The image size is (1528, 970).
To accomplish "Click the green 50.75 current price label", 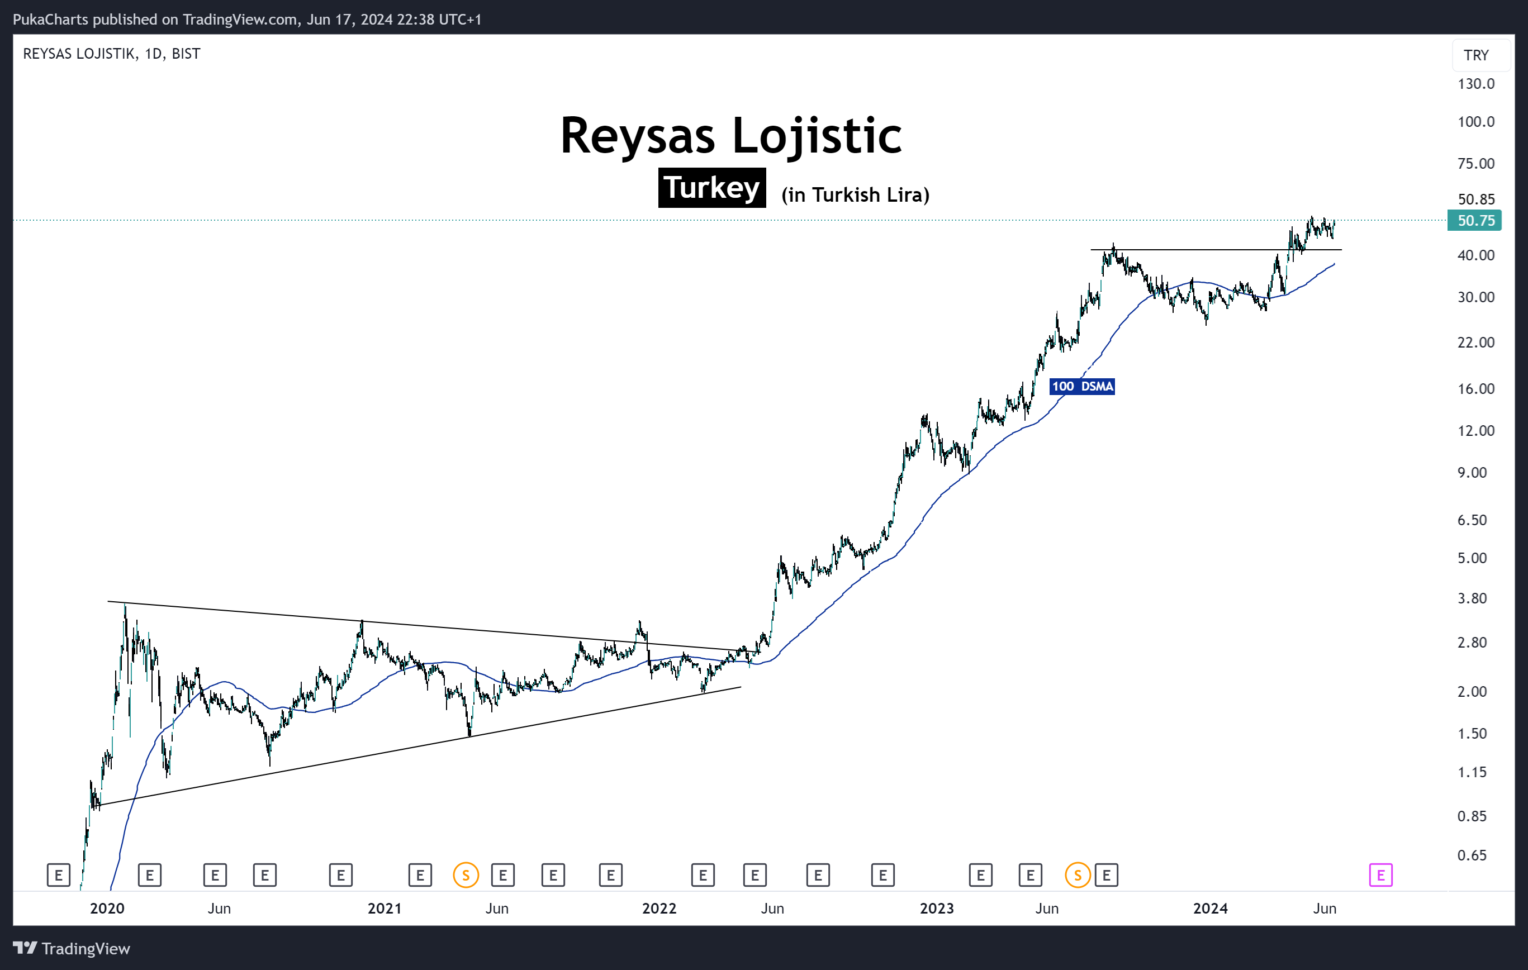I will tap(1474, 221).
